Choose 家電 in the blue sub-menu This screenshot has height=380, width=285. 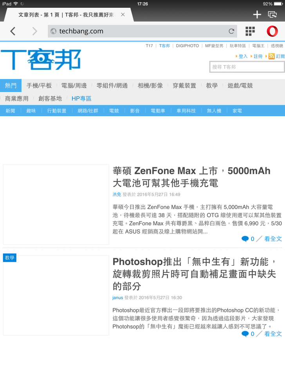[237, 111]
